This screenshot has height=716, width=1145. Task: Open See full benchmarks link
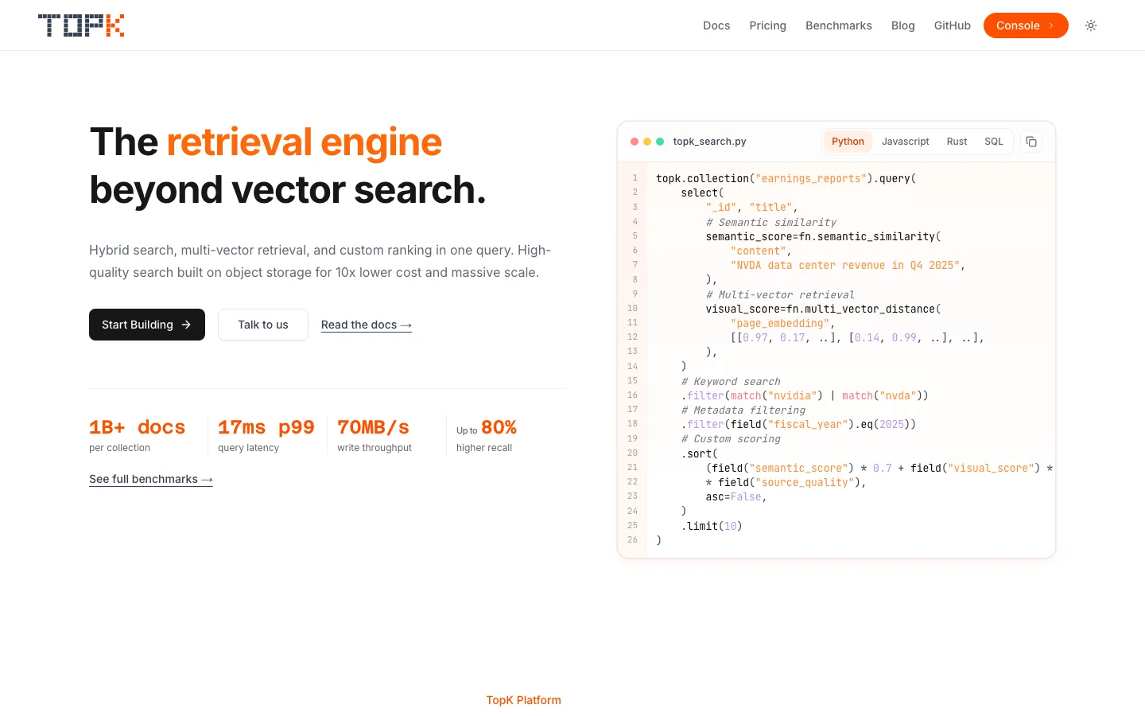point(151,479)
